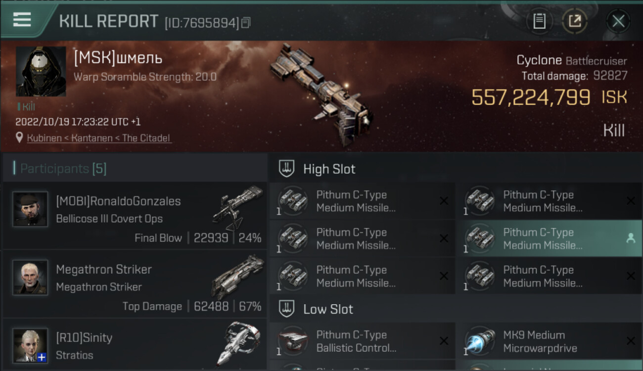The image size is (643, 371).
Task: Open [R10]Sinity participant portrait
Action: (x=30, y=346)
